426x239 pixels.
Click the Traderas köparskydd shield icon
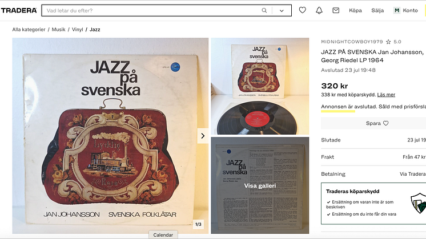tap(419, 203)
